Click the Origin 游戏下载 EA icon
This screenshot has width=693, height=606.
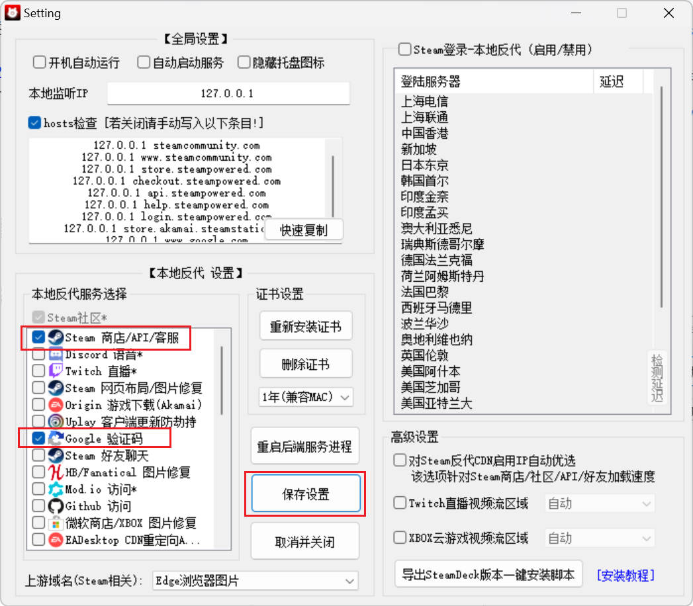56,405
